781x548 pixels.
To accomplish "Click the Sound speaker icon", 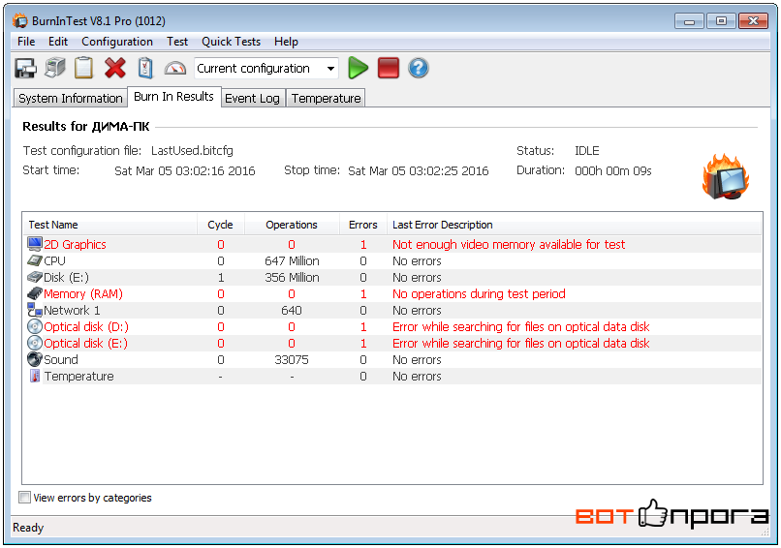I will 34,359.
